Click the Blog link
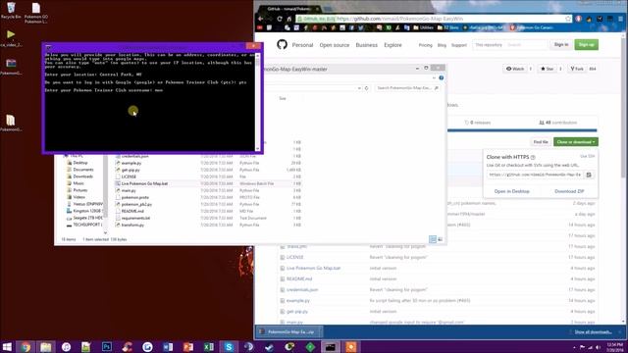 pos(442,45)
